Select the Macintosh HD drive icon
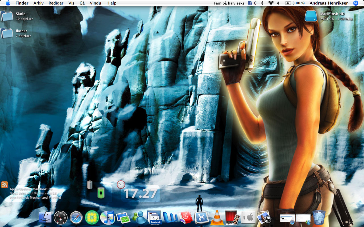Viewport: 364px width, 227px height. [x=311, y=16]
